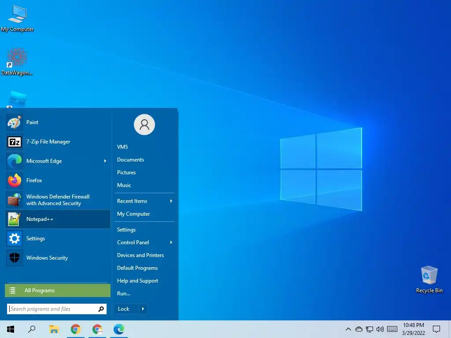Show hidden tray icons chevron
This screenshot has height=338, width=451.
[348, 329]
